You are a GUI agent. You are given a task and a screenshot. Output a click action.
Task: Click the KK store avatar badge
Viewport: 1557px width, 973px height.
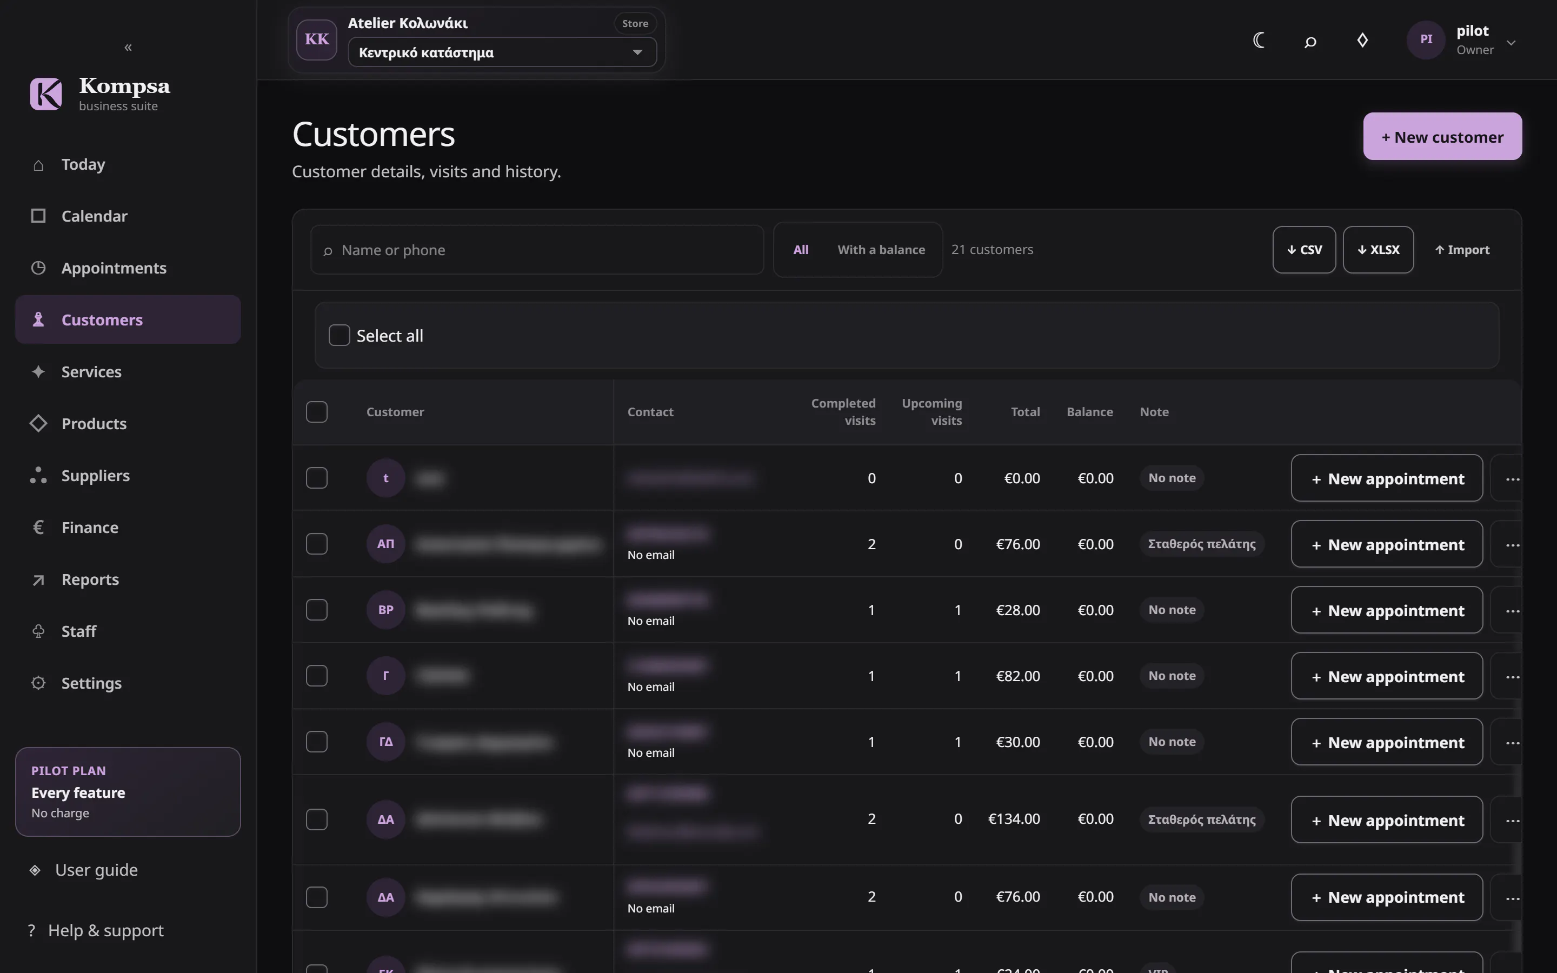point(317,40)
